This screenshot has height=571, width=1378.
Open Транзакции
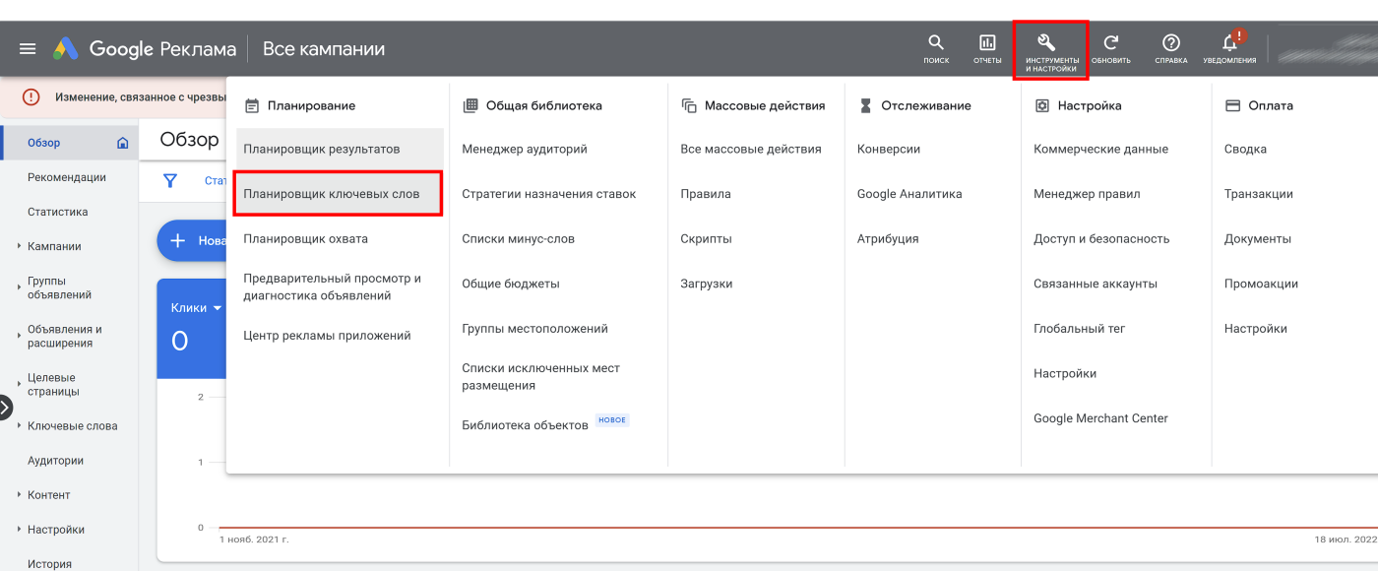1259,194
